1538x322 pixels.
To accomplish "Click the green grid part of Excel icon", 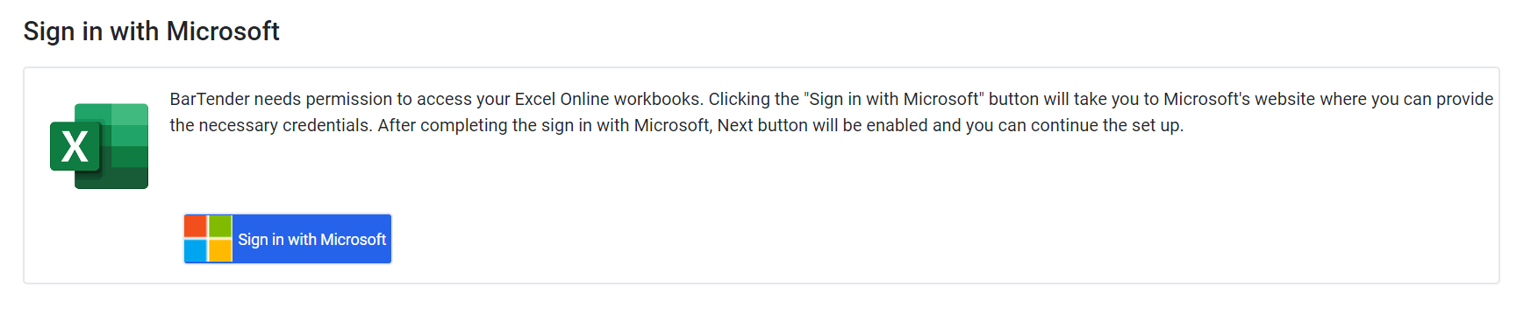I will (x=125, y=146).
